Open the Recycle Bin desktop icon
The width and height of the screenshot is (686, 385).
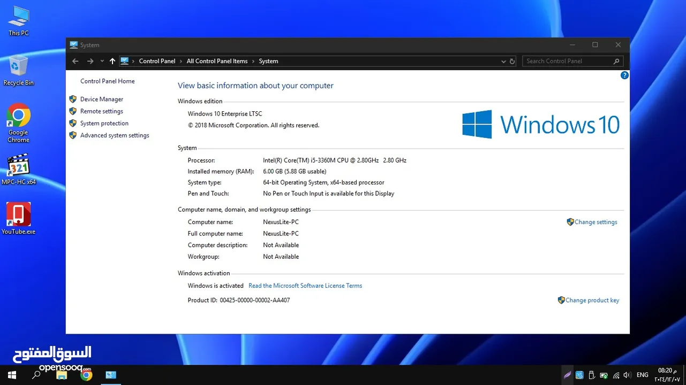tap(18, 70)
